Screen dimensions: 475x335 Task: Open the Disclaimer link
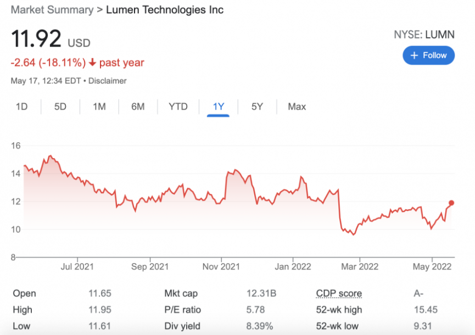[107, 81]
